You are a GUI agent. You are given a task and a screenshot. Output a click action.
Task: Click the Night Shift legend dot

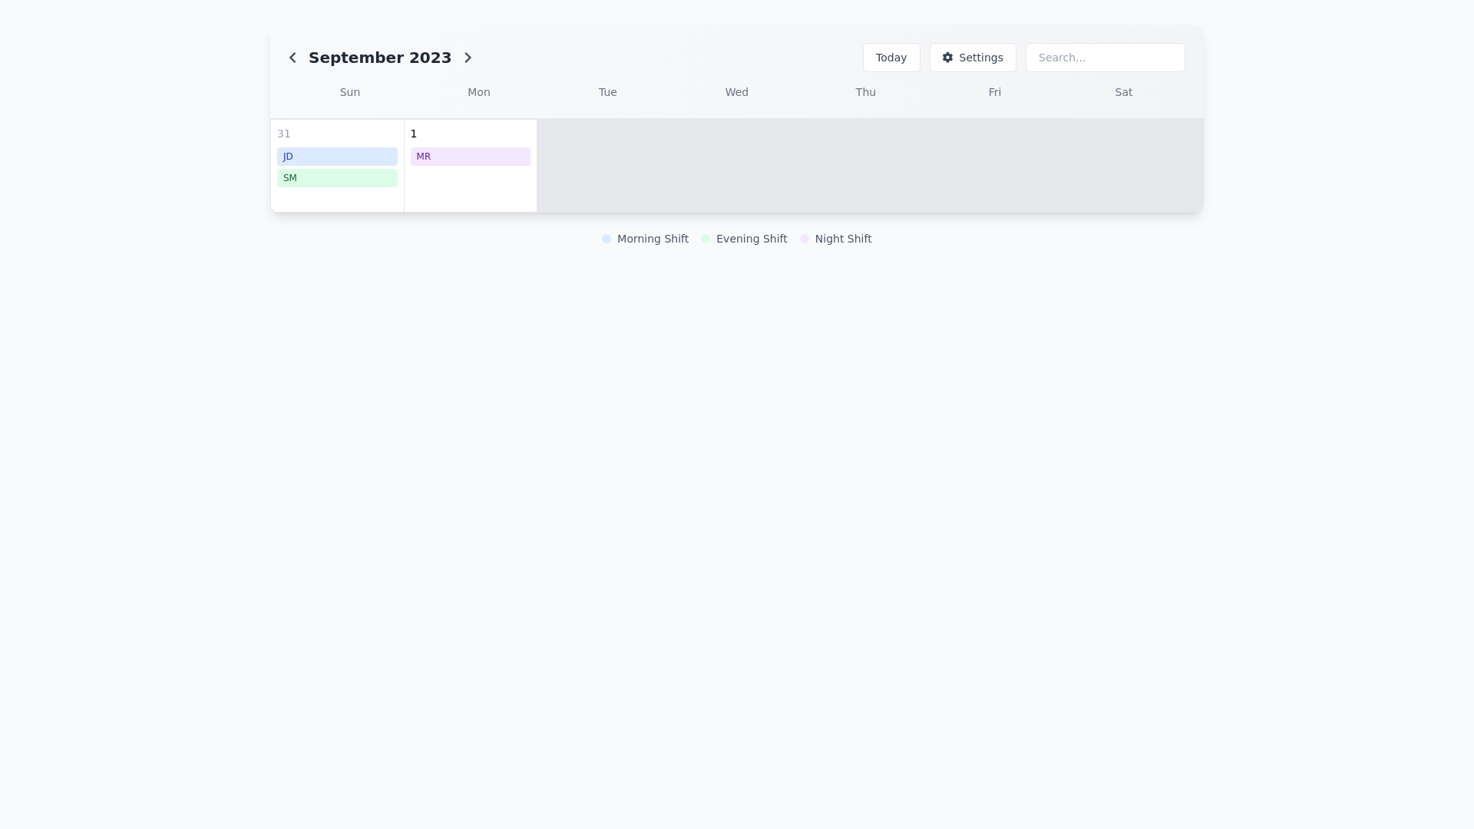tap(804, 239)
